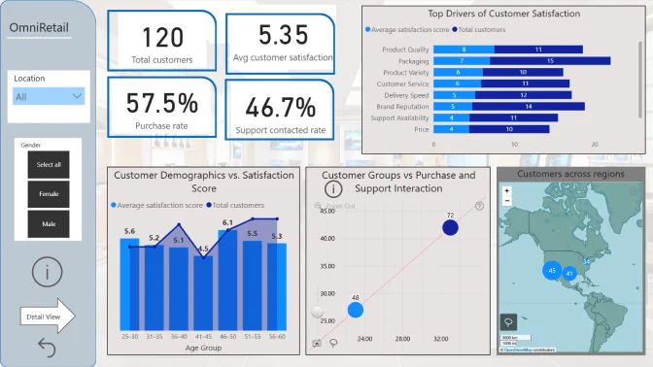Click the OpenStreetMap contributors link
This screenshot has width=653, height=367.
pos(530,350)
